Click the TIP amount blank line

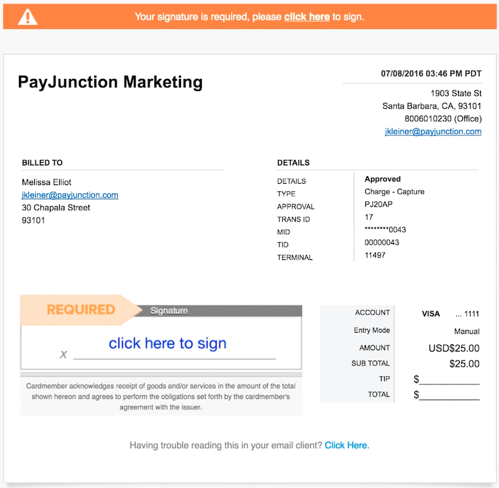coord(449,379)
